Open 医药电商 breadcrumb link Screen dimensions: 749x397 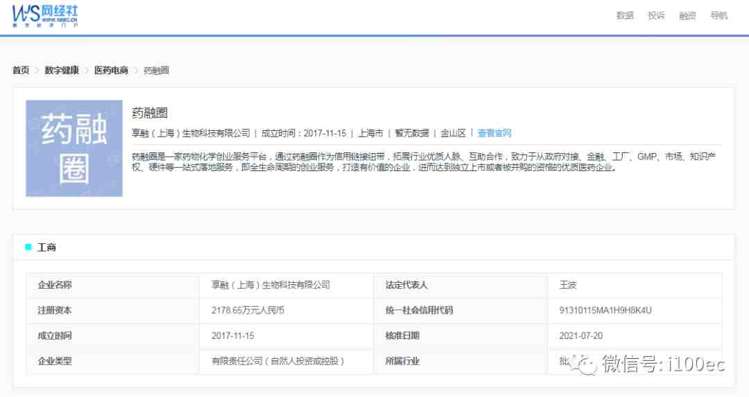pyautogui.click(x=111, y=70)
